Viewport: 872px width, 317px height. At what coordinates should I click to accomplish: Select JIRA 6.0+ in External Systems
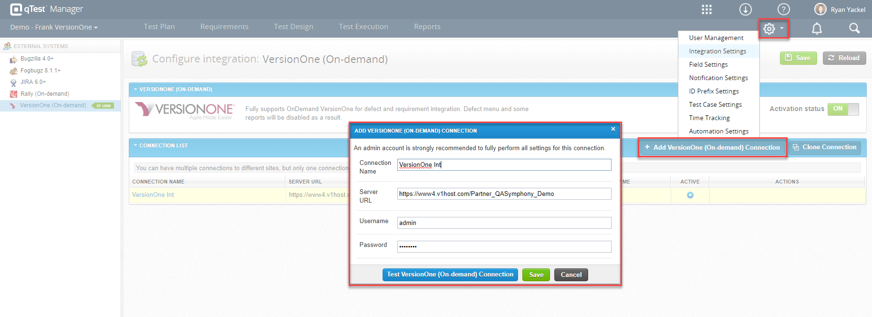[33, 82]
